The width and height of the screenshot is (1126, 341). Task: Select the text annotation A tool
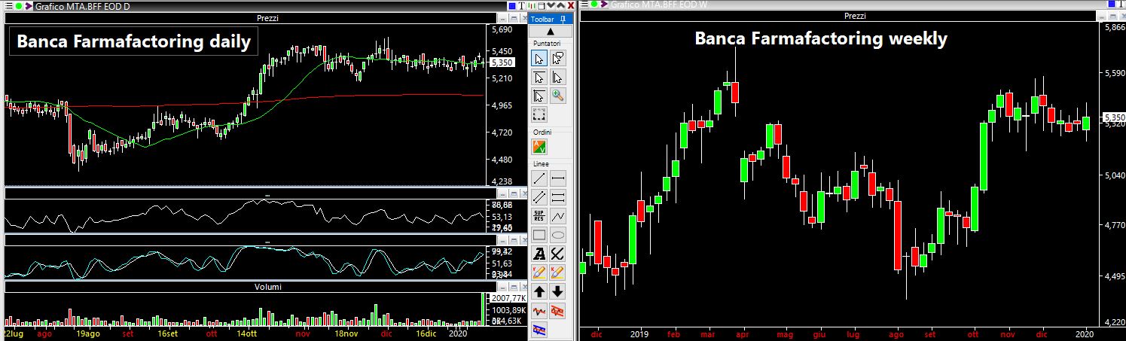tap(539, 254)
